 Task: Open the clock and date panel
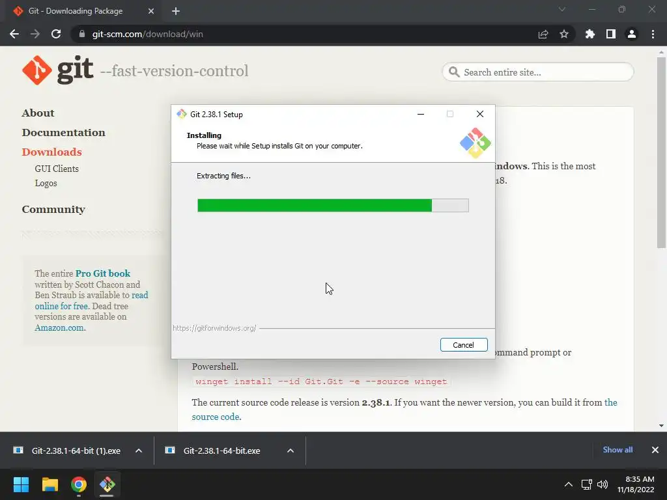coord(636,484)
